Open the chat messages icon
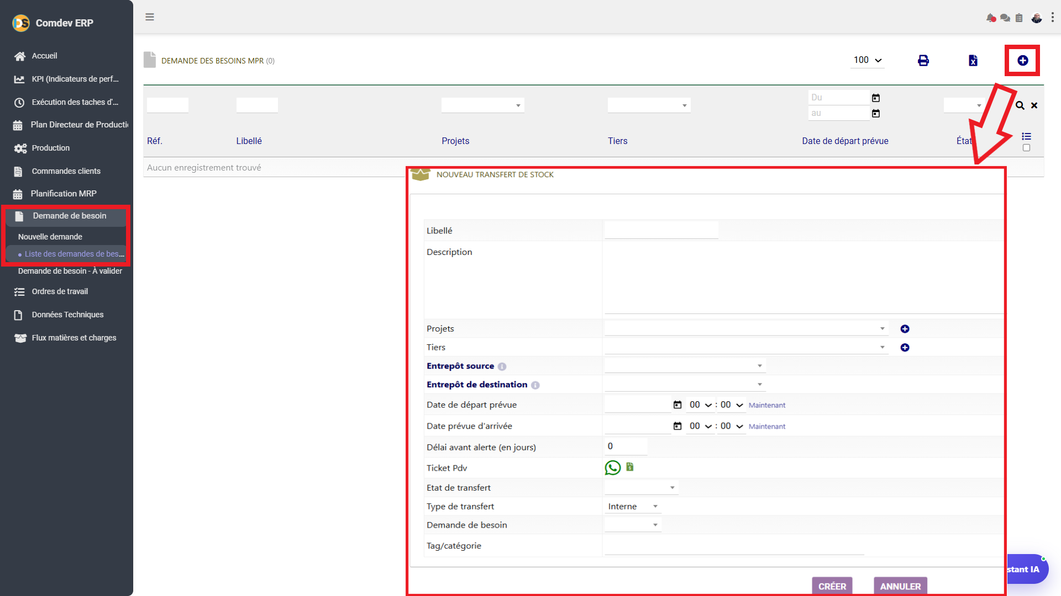The width and height of the screenshot is (1061, 596). (1005, 18)
